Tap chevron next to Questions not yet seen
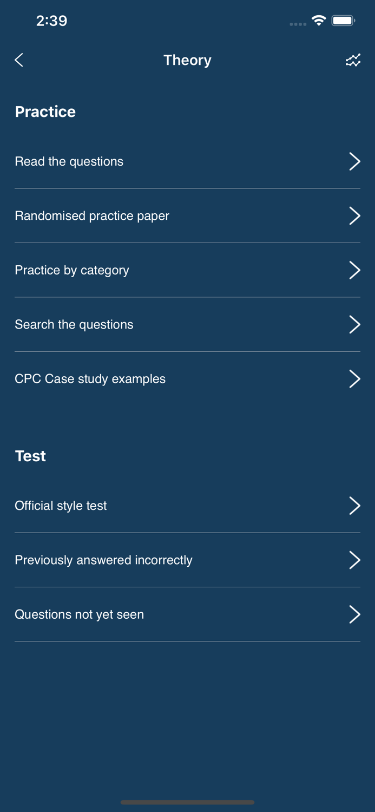The width and height of the screenshot is (375, 812). click(x=354, y=614)
